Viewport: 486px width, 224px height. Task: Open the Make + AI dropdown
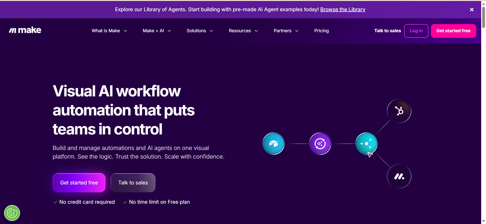157,31
